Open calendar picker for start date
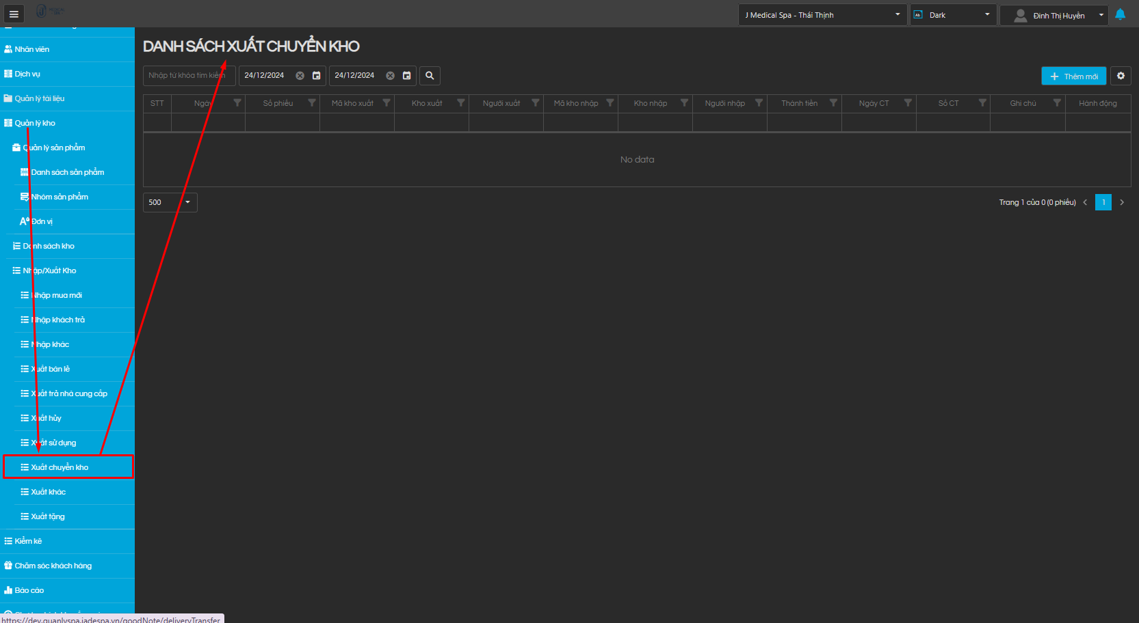The image size is (1139, 623). tap(316, 76)
